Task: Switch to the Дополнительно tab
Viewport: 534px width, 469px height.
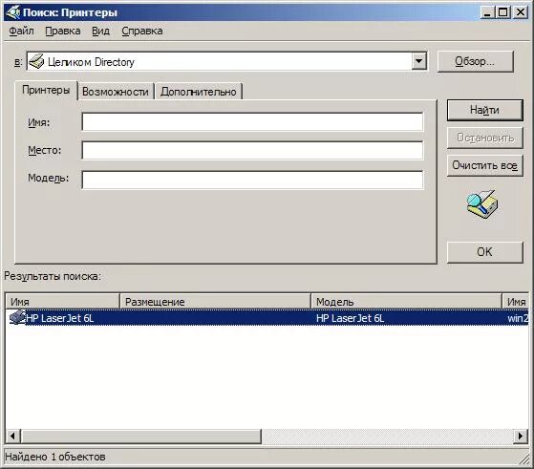Action: [199, 92]
